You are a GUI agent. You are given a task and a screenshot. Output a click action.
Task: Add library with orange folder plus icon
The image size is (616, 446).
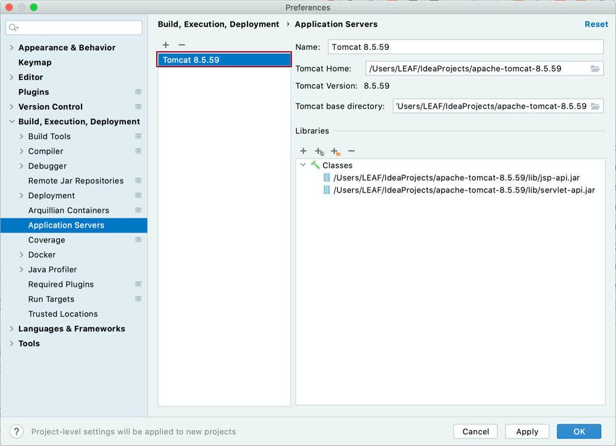point(336,151)
